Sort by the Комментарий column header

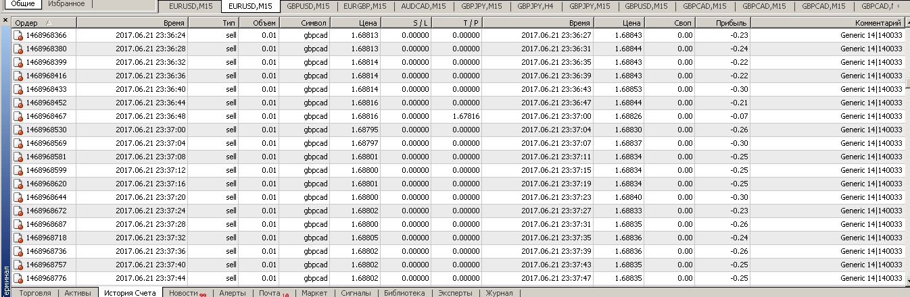point(827,22)
